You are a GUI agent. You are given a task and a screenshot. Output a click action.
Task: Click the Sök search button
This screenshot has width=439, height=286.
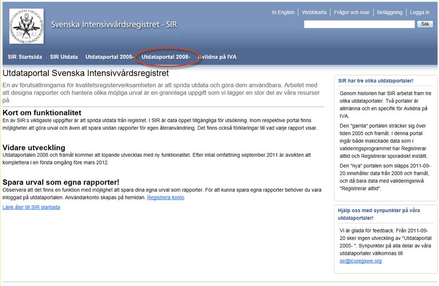coord(425,24)
